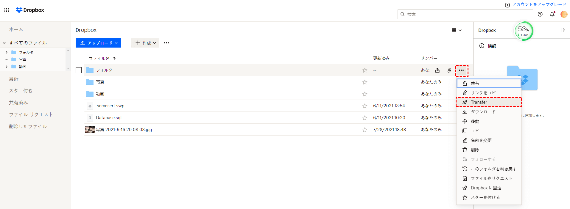The height and width of the screenshot is (209, 570).
Task: Star the Database.sql file
Action: point(365,118)
